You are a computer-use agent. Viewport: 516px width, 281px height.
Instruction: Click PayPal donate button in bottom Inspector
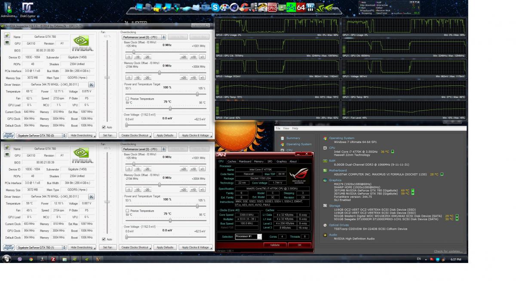pos(9,248)
